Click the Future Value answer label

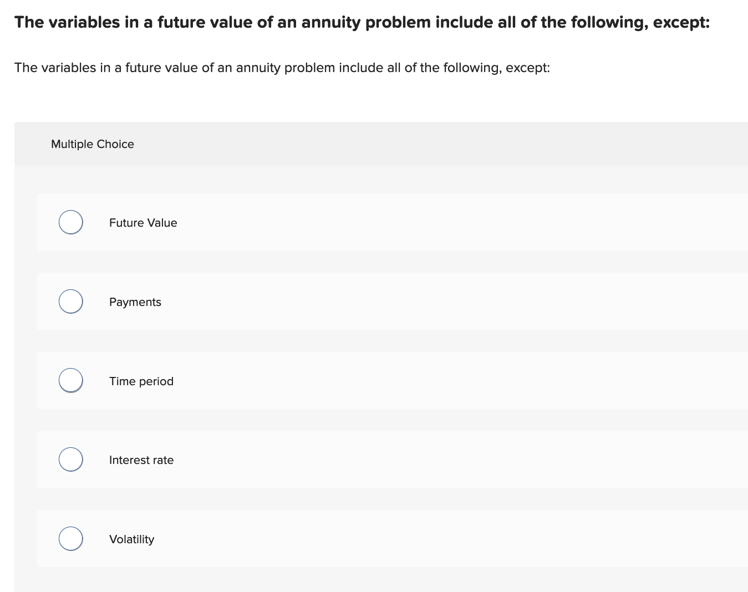(x=143, y=222)
